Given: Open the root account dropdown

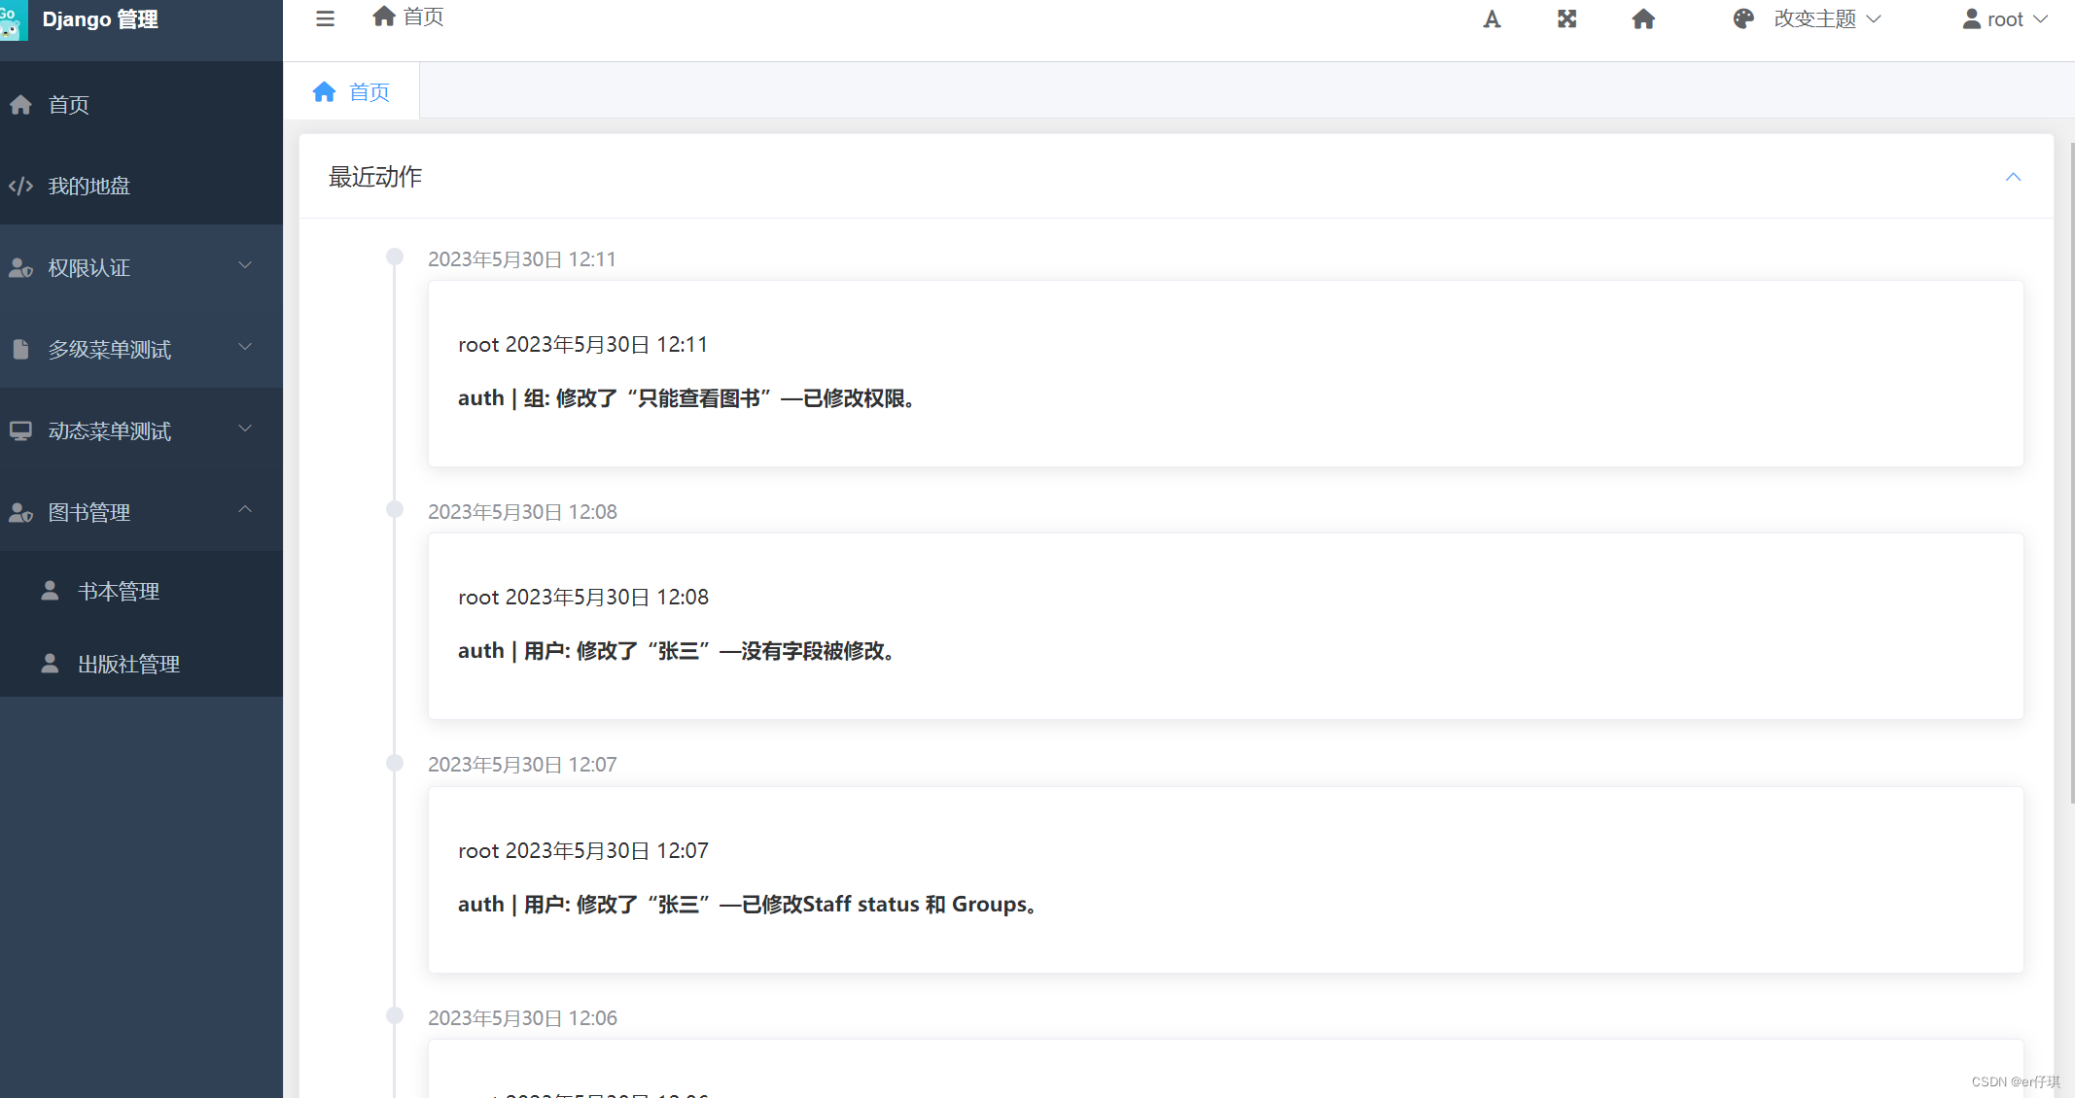Looking at the screenshot, I should (2005, 18).
